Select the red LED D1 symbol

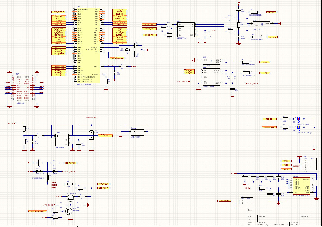[299, 119]
